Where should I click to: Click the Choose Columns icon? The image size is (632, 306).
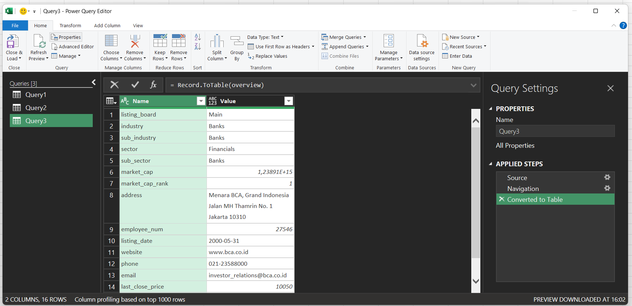[x=111, y=41]
